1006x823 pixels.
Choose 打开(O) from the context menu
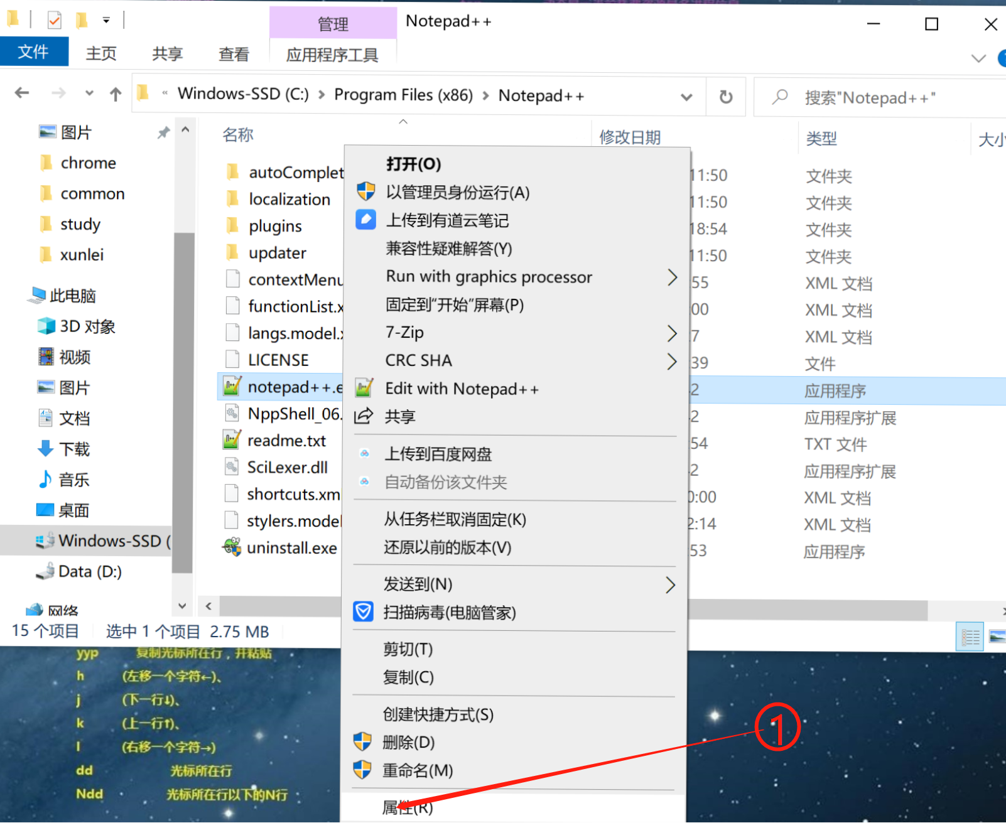413,164
